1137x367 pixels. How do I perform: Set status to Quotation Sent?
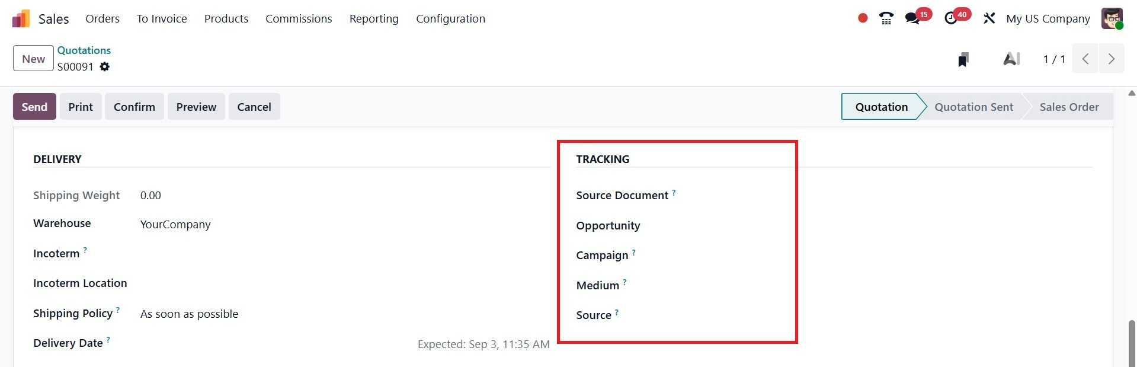973,107
